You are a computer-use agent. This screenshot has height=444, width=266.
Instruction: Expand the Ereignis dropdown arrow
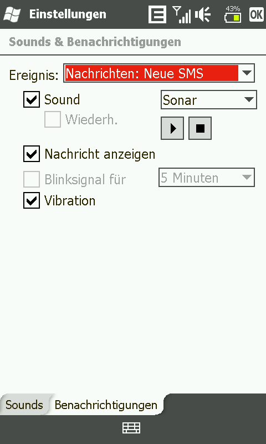point(247,73)
